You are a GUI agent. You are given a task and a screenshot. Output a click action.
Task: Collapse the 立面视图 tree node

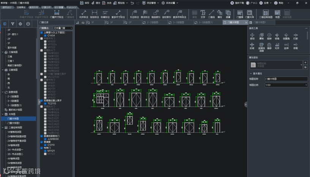tap(3, 70)
